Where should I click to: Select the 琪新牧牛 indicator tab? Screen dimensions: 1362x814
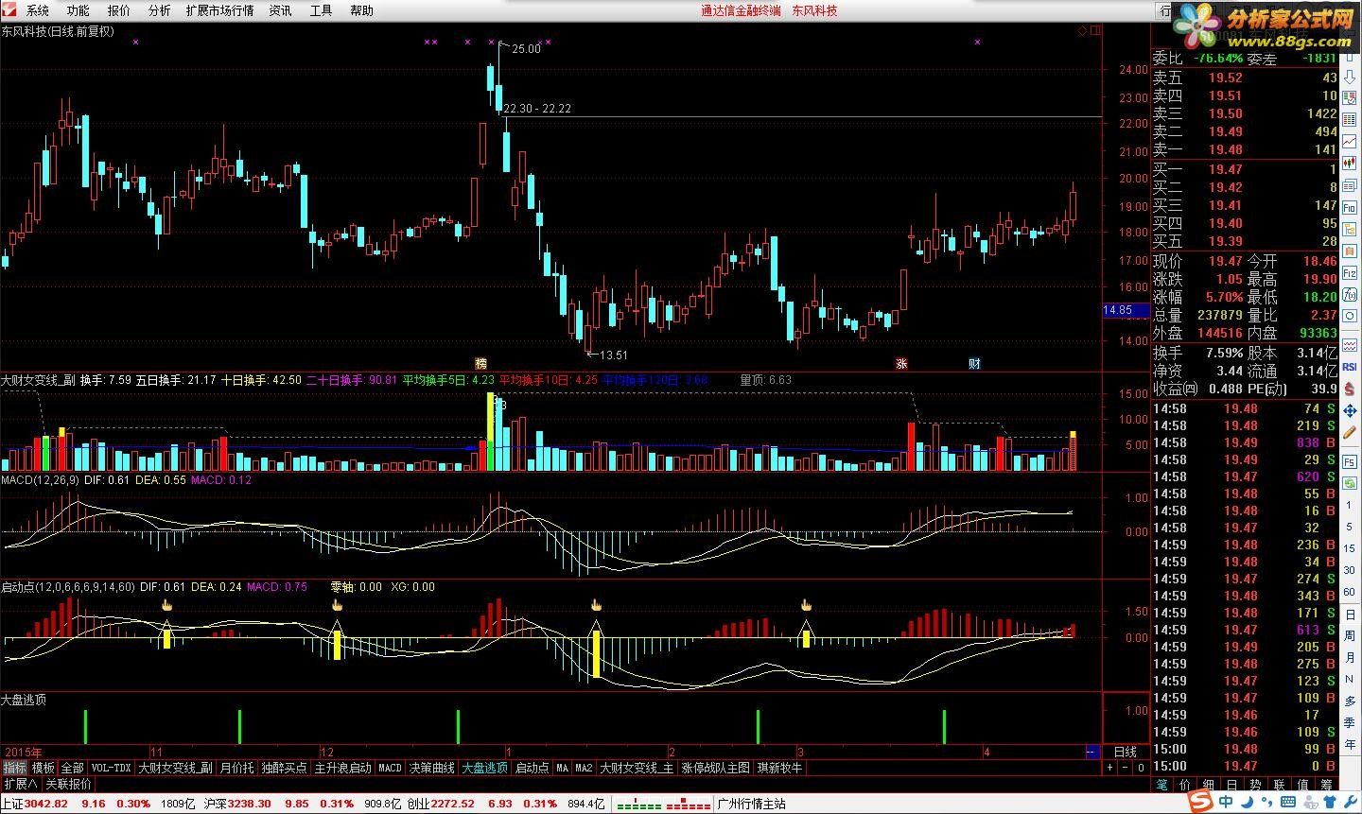(x=780, y=768)
